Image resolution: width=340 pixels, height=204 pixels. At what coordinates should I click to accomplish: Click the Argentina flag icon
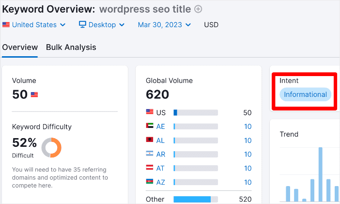[150, 153]
